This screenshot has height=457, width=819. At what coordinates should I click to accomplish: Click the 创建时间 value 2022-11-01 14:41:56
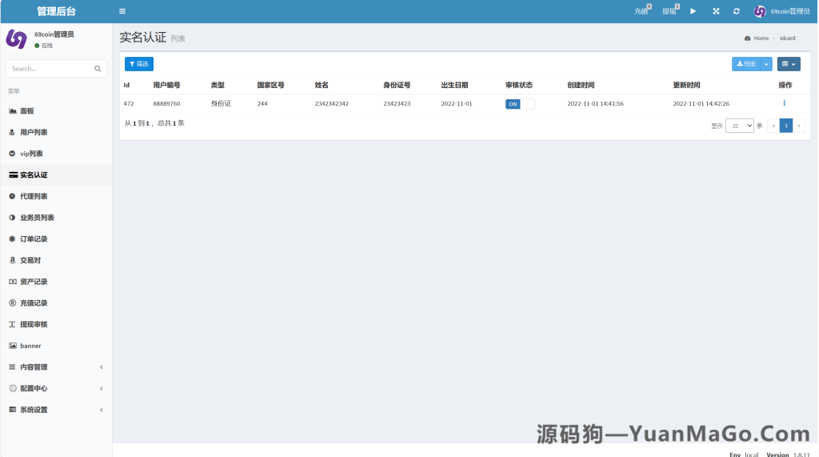point(595,103)
